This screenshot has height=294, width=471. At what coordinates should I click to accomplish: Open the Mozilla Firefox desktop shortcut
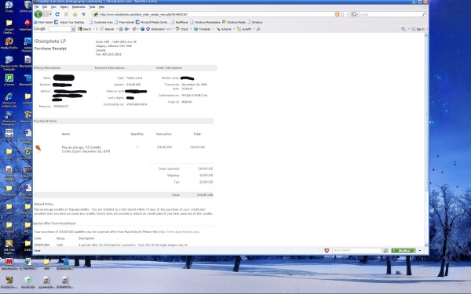9,43
